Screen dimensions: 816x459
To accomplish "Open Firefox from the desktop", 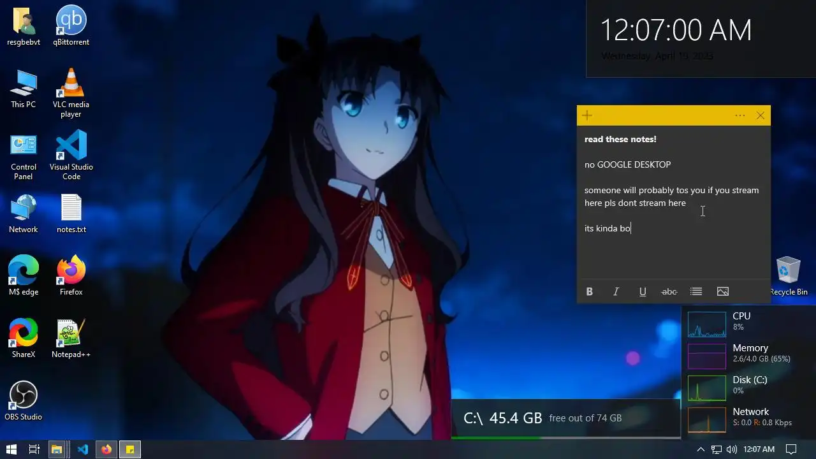I will coord(71,277).
